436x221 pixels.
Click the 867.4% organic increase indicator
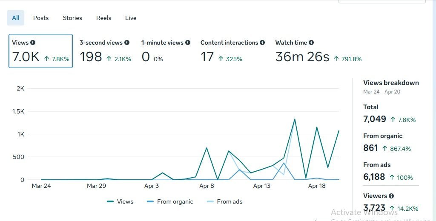(x=396, y=148)
